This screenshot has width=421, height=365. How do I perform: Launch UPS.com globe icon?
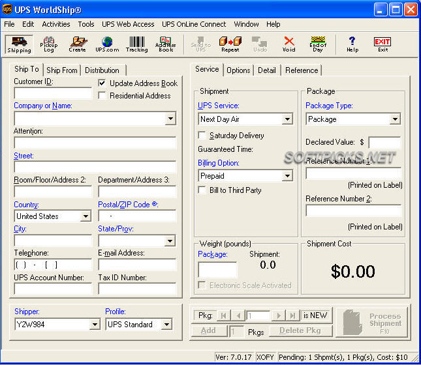[x=107, y=44]
